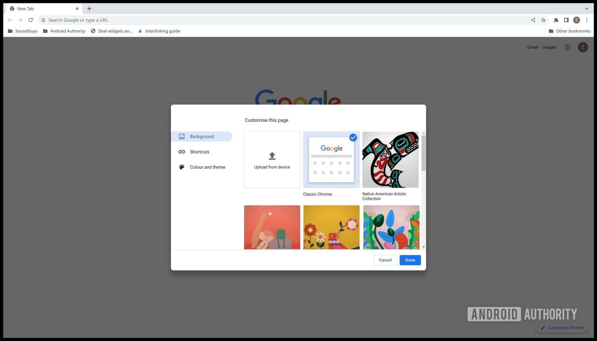Toggle the side panel icon
The height and width of the screenshot is (341, 597).
click(566, 20)
